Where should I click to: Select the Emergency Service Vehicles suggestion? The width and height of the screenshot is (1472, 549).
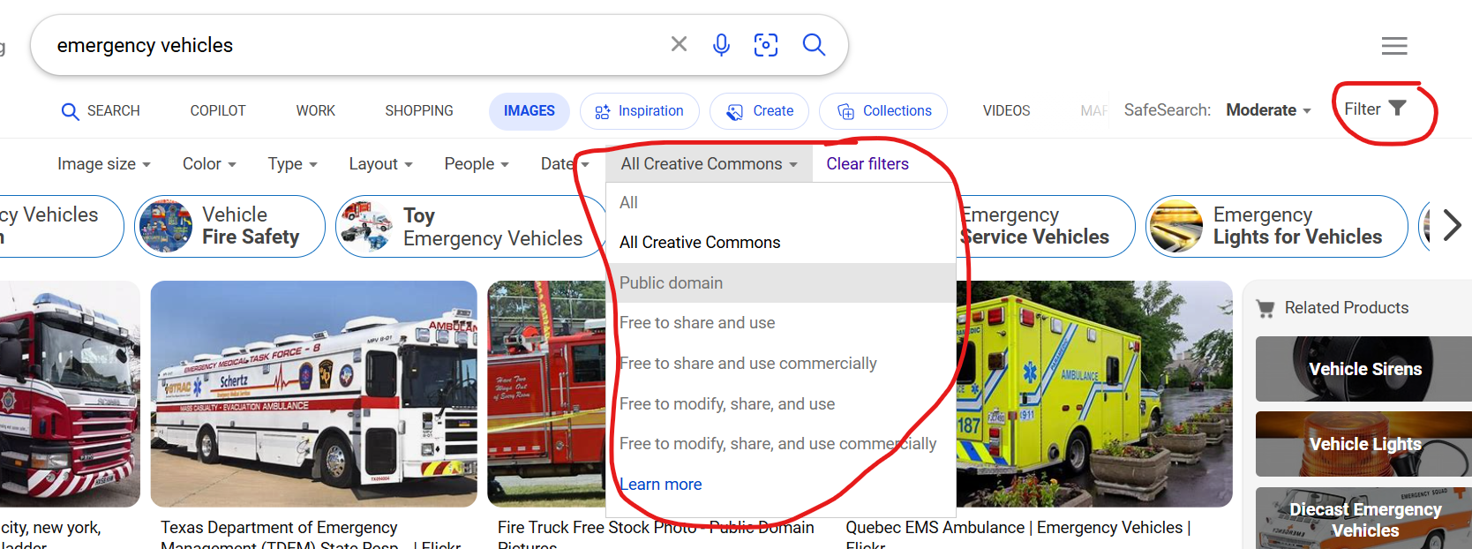[x=1045, y=227]
